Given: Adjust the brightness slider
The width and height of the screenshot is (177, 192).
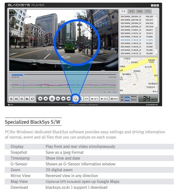Looking at the screenshot, I should click(130, 100).
